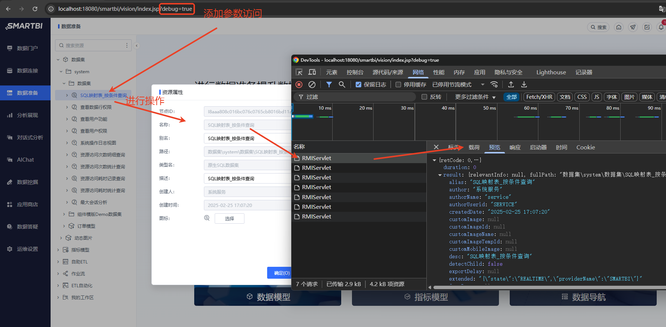The height and width of the screenshot is (327, 666).
Task: Open the 数据模型 card
Action: (x=268, y=297)
